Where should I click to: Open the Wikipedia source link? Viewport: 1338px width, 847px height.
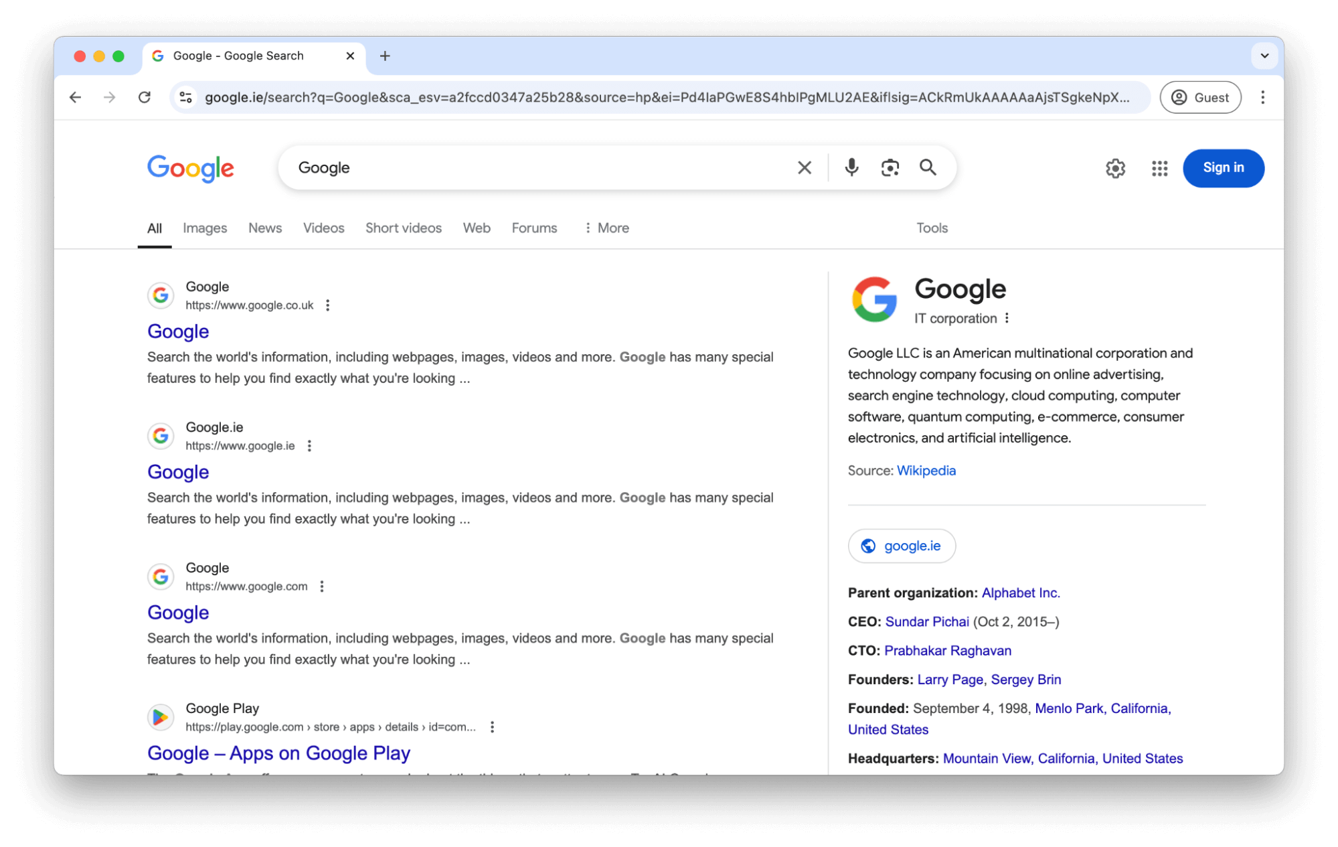(926, 470)
